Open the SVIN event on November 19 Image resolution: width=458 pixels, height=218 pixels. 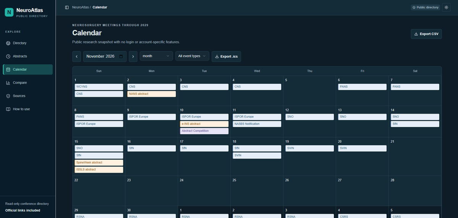[x=310, y=148]
